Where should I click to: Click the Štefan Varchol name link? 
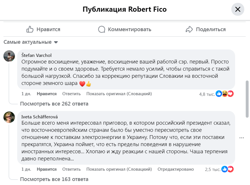(x=36, y=55)
